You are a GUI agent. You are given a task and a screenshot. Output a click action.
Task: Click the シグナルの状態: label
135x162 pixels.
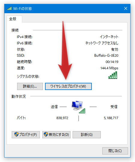(x=28, y=76)
